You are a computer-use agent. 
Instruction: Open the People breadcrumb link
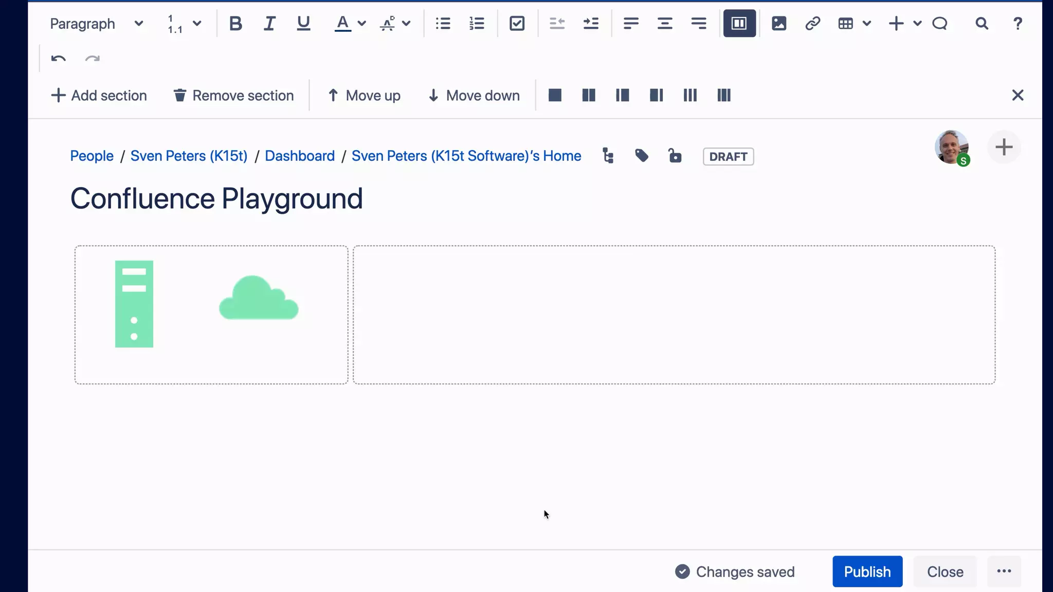[92, 156]
